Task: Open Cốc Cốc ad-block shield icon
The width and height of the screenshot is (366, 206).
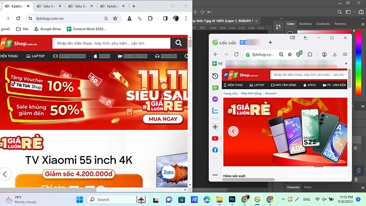Action: pos(299,54)
